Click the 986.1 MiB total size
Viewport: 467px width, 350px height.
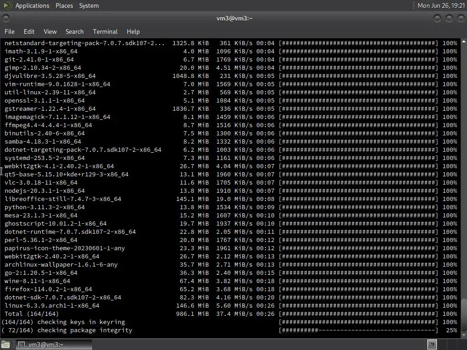[192, 314]
